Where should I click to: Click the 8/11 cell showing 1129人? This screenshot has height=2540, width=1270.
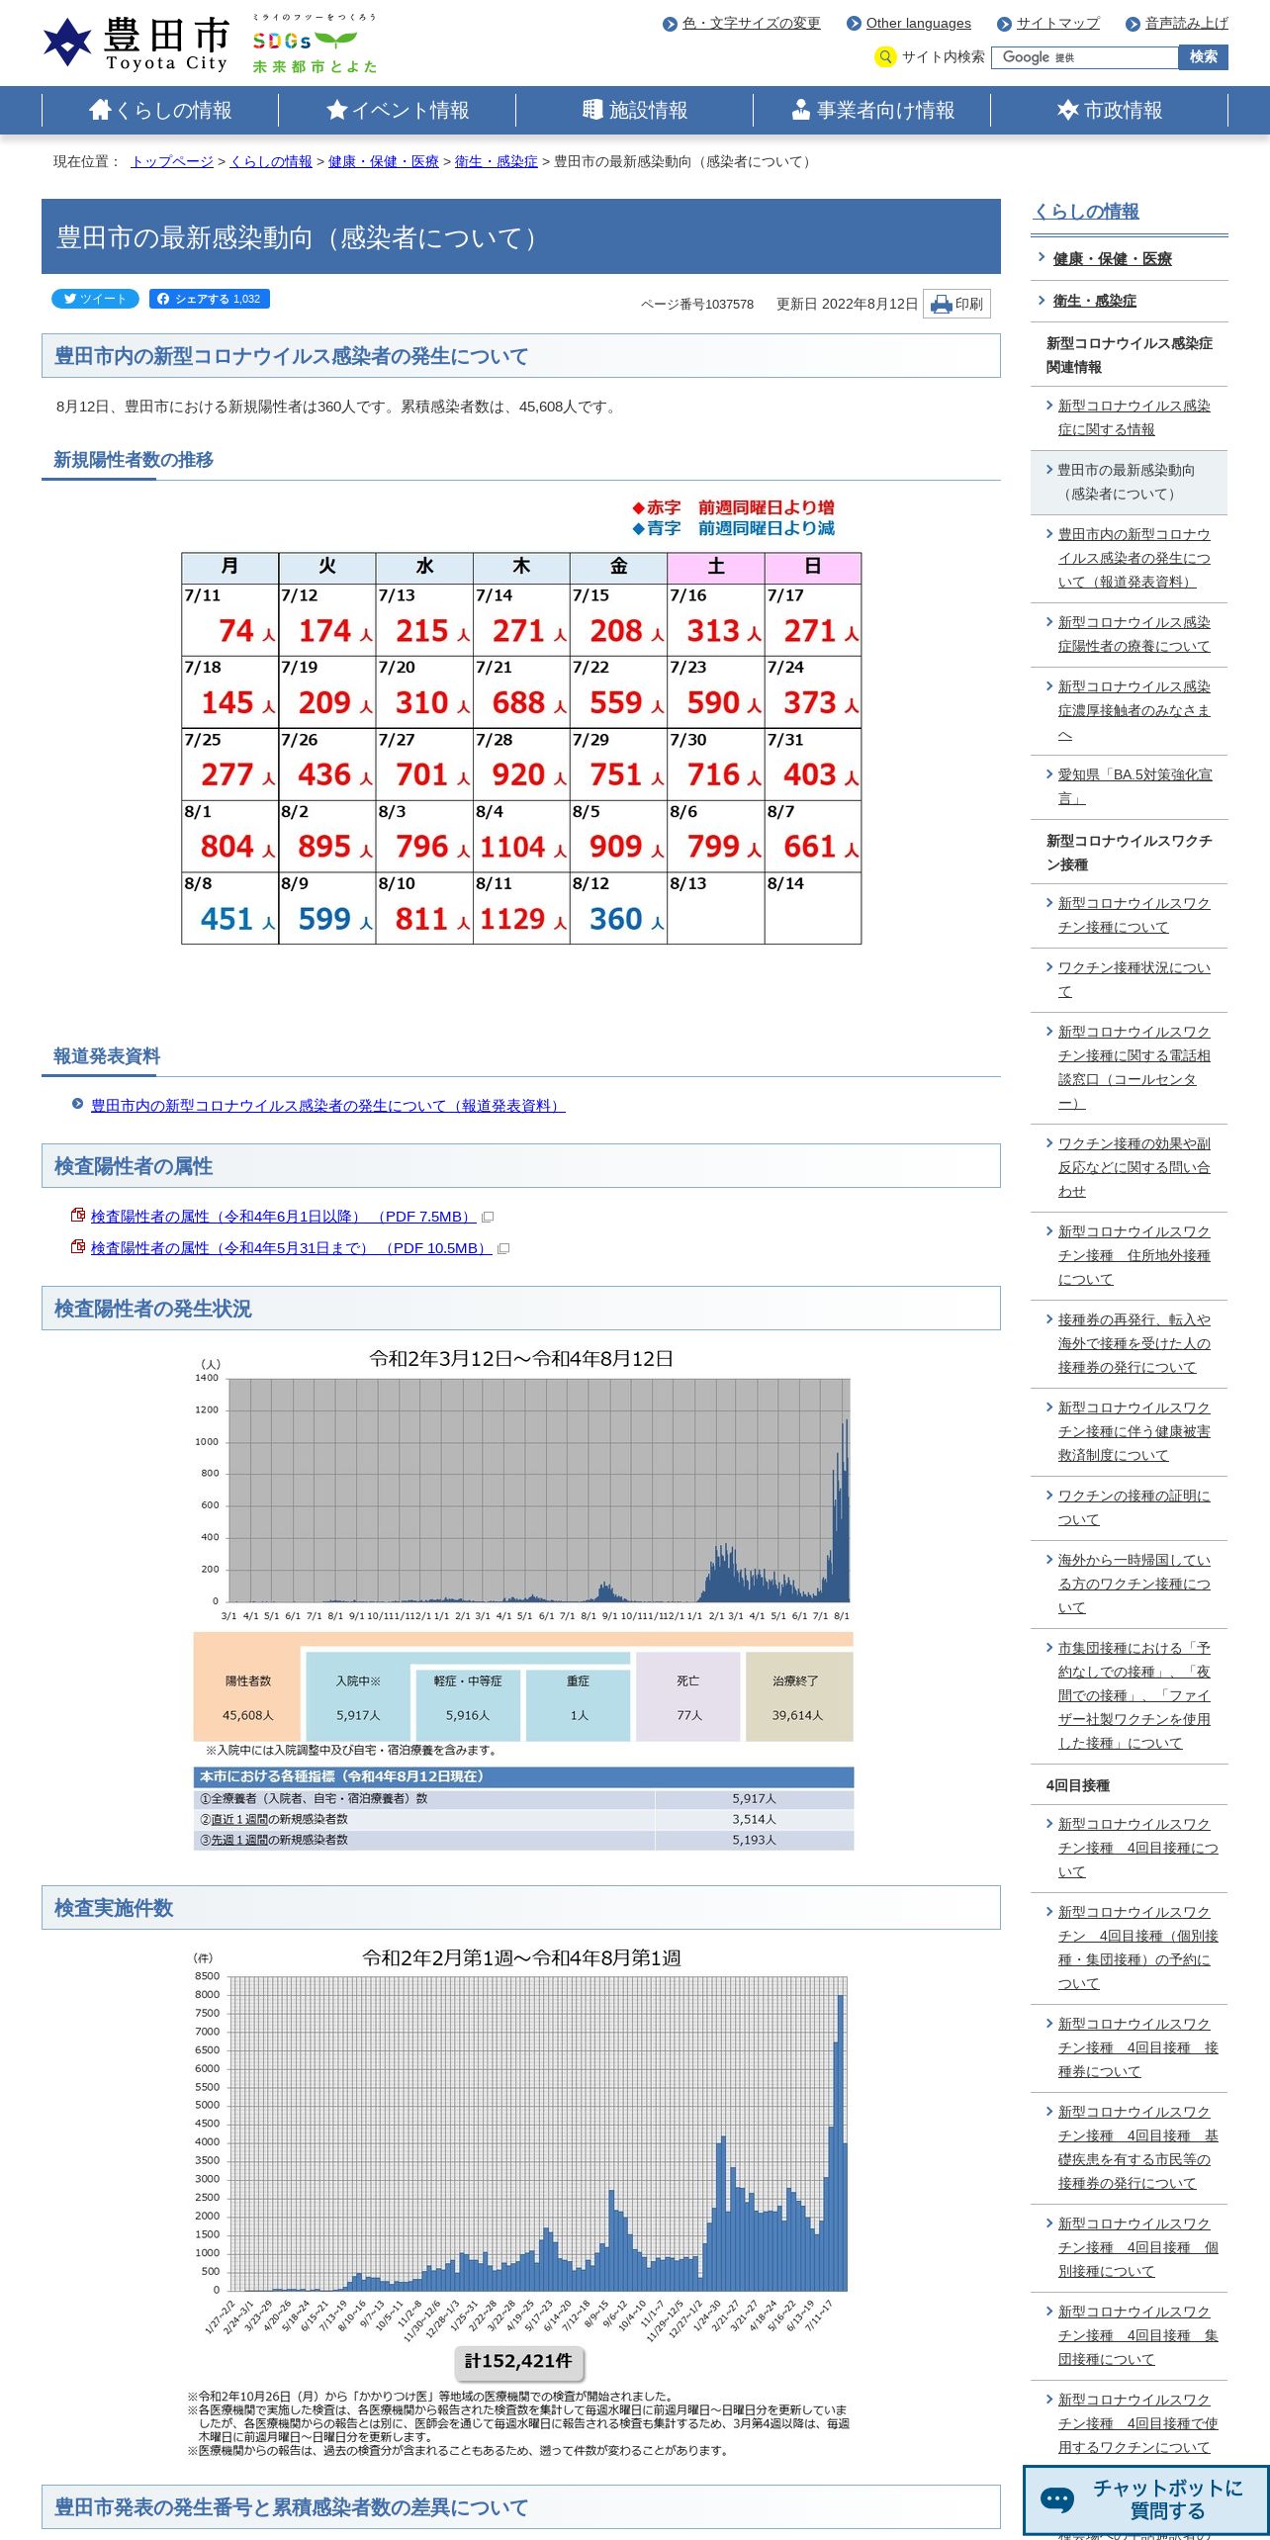(521, 908)
